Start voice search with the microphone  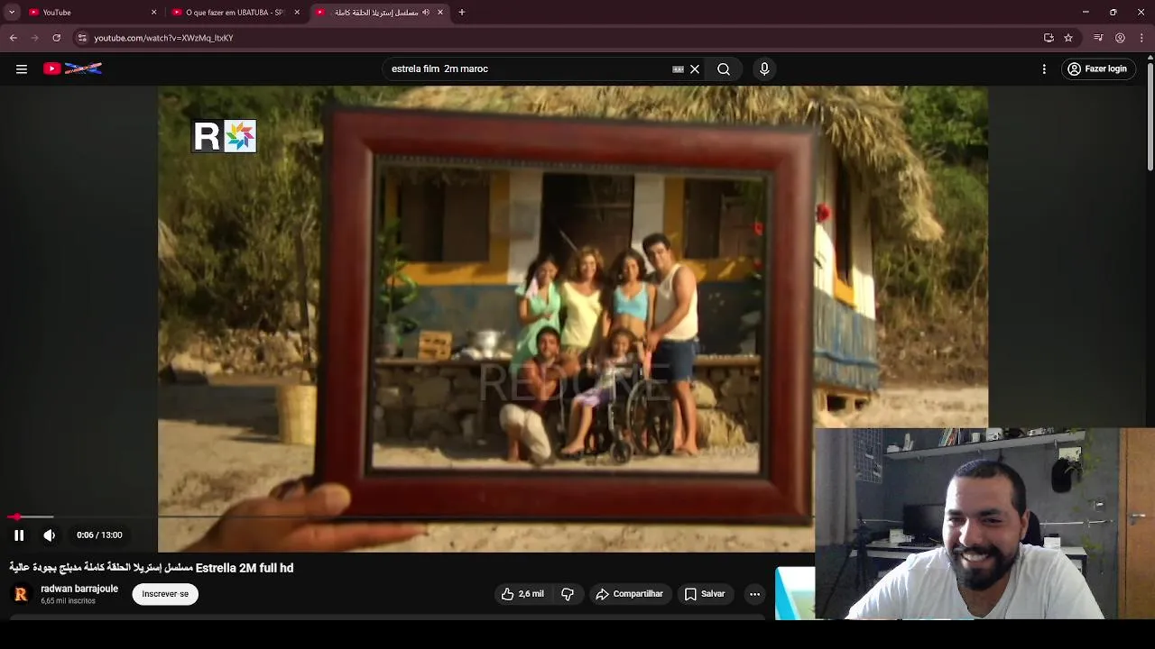coord(764,69)
